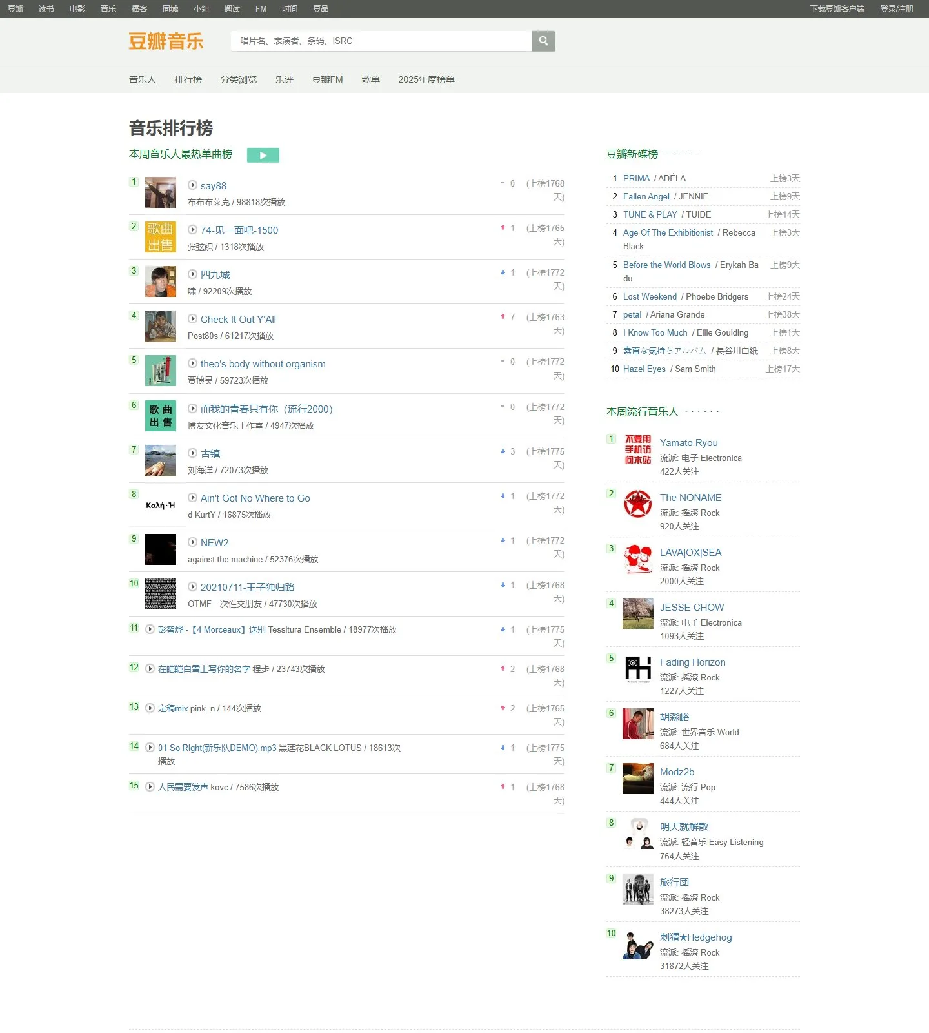Screen dimensions: 929x1033
Task: Open the 音乐人 navigation tab
Action: (143, 79)
